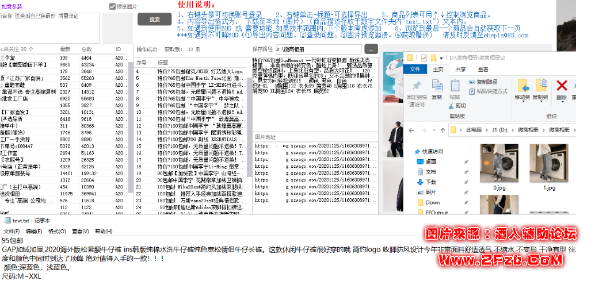Expand the Delete (删除) dropdown arrow

[562, 102]
